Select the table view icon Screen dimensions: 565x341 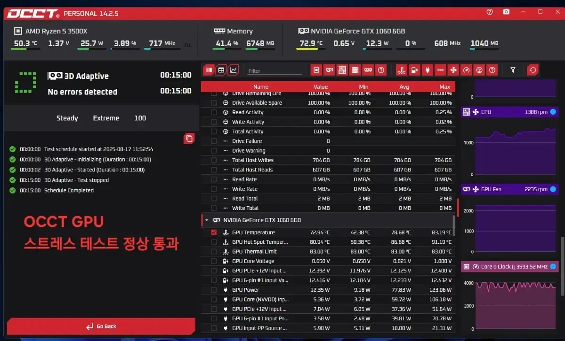pos(221,70)
